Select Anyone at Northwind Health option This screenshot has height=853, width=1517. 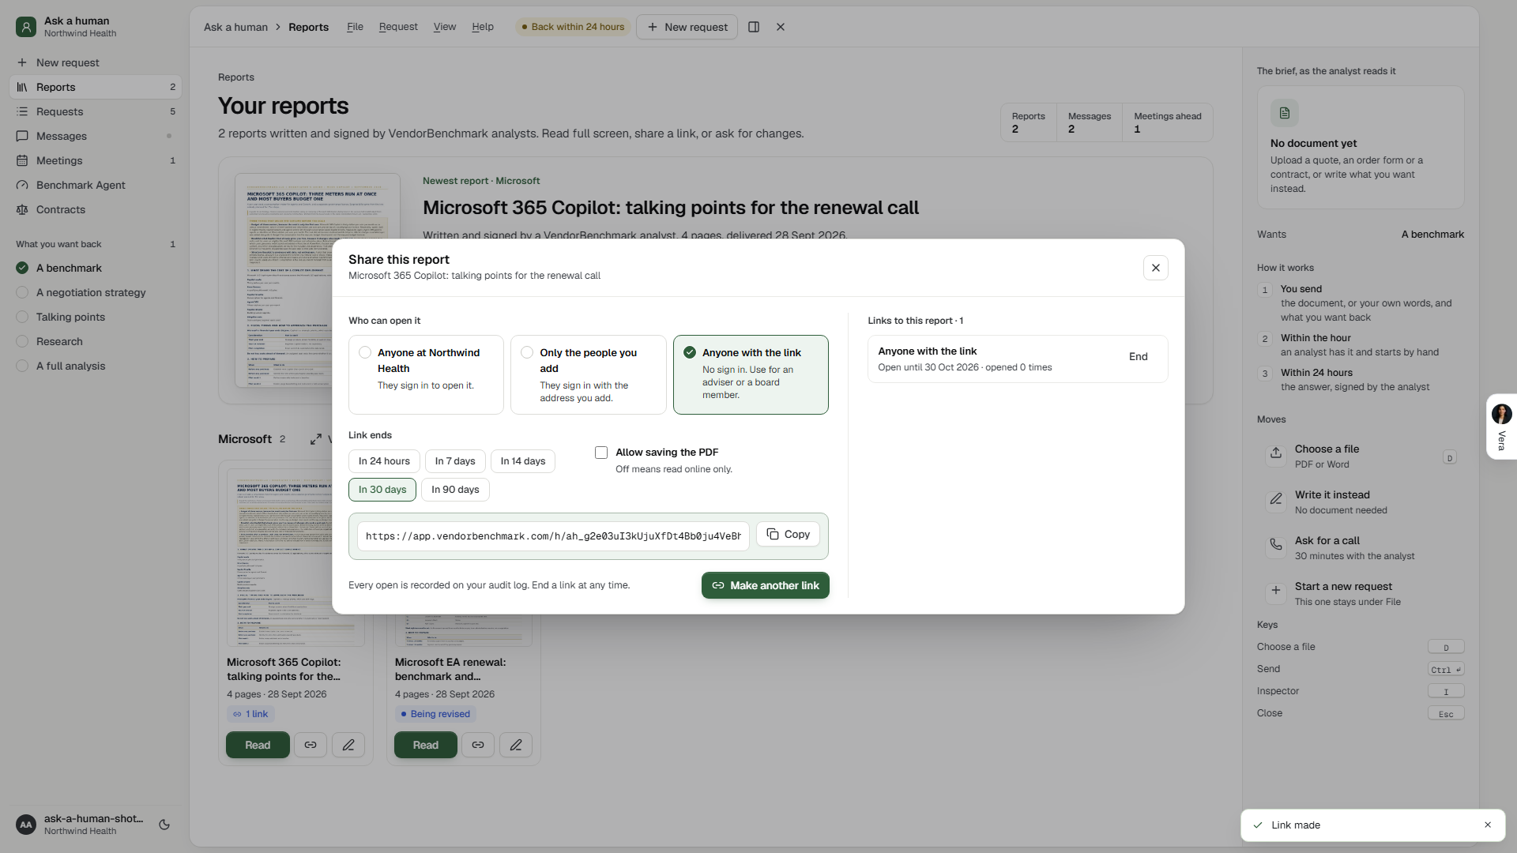click(x=426, y=374)
